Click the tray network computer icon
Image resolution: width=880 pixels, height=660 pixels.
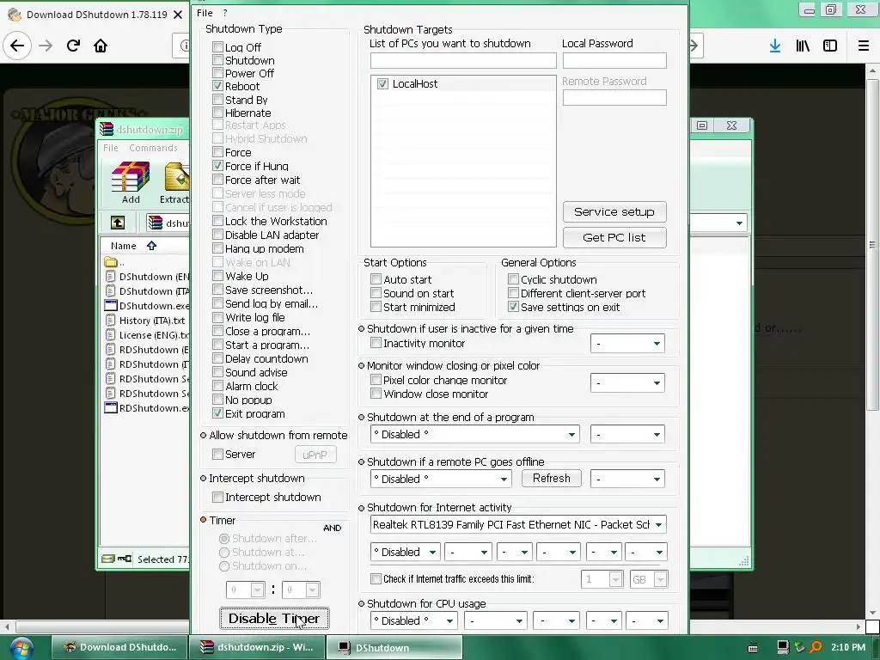point(783,648)
